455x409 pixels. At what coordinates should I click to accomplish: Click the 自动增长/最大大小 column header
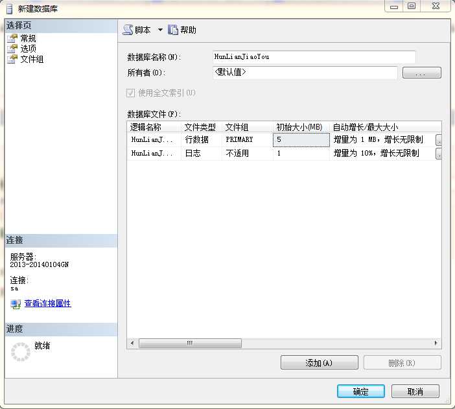point(386,127)
